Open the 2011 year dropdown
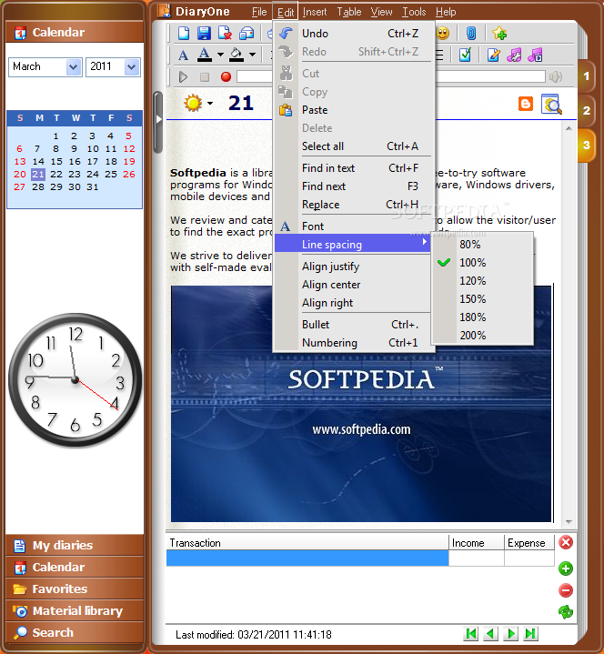Screen dimensions: 604x654 [x=131, y=67]
